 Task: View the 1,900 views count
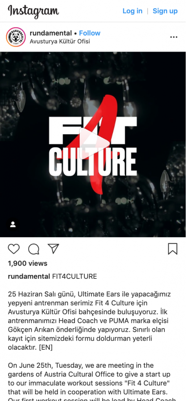point(28,264)
